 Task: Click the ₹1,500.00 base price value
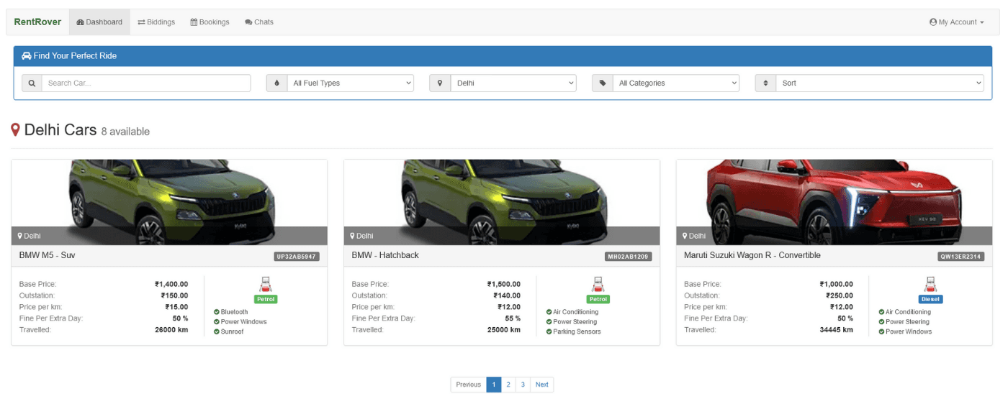[x=504, y=284]
